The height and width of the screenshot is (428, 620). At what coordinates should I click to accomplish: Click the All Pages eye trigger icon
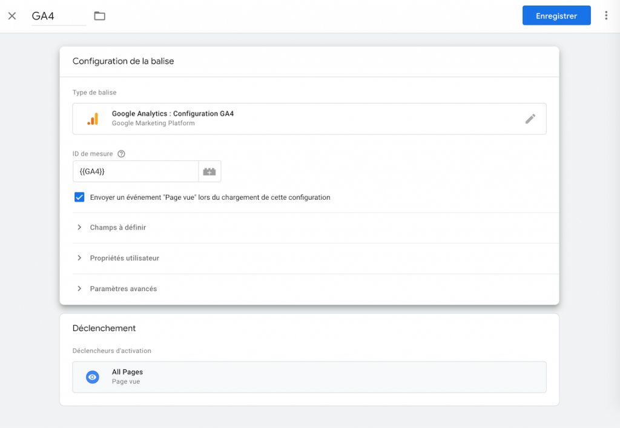click(x=93, y=377)
